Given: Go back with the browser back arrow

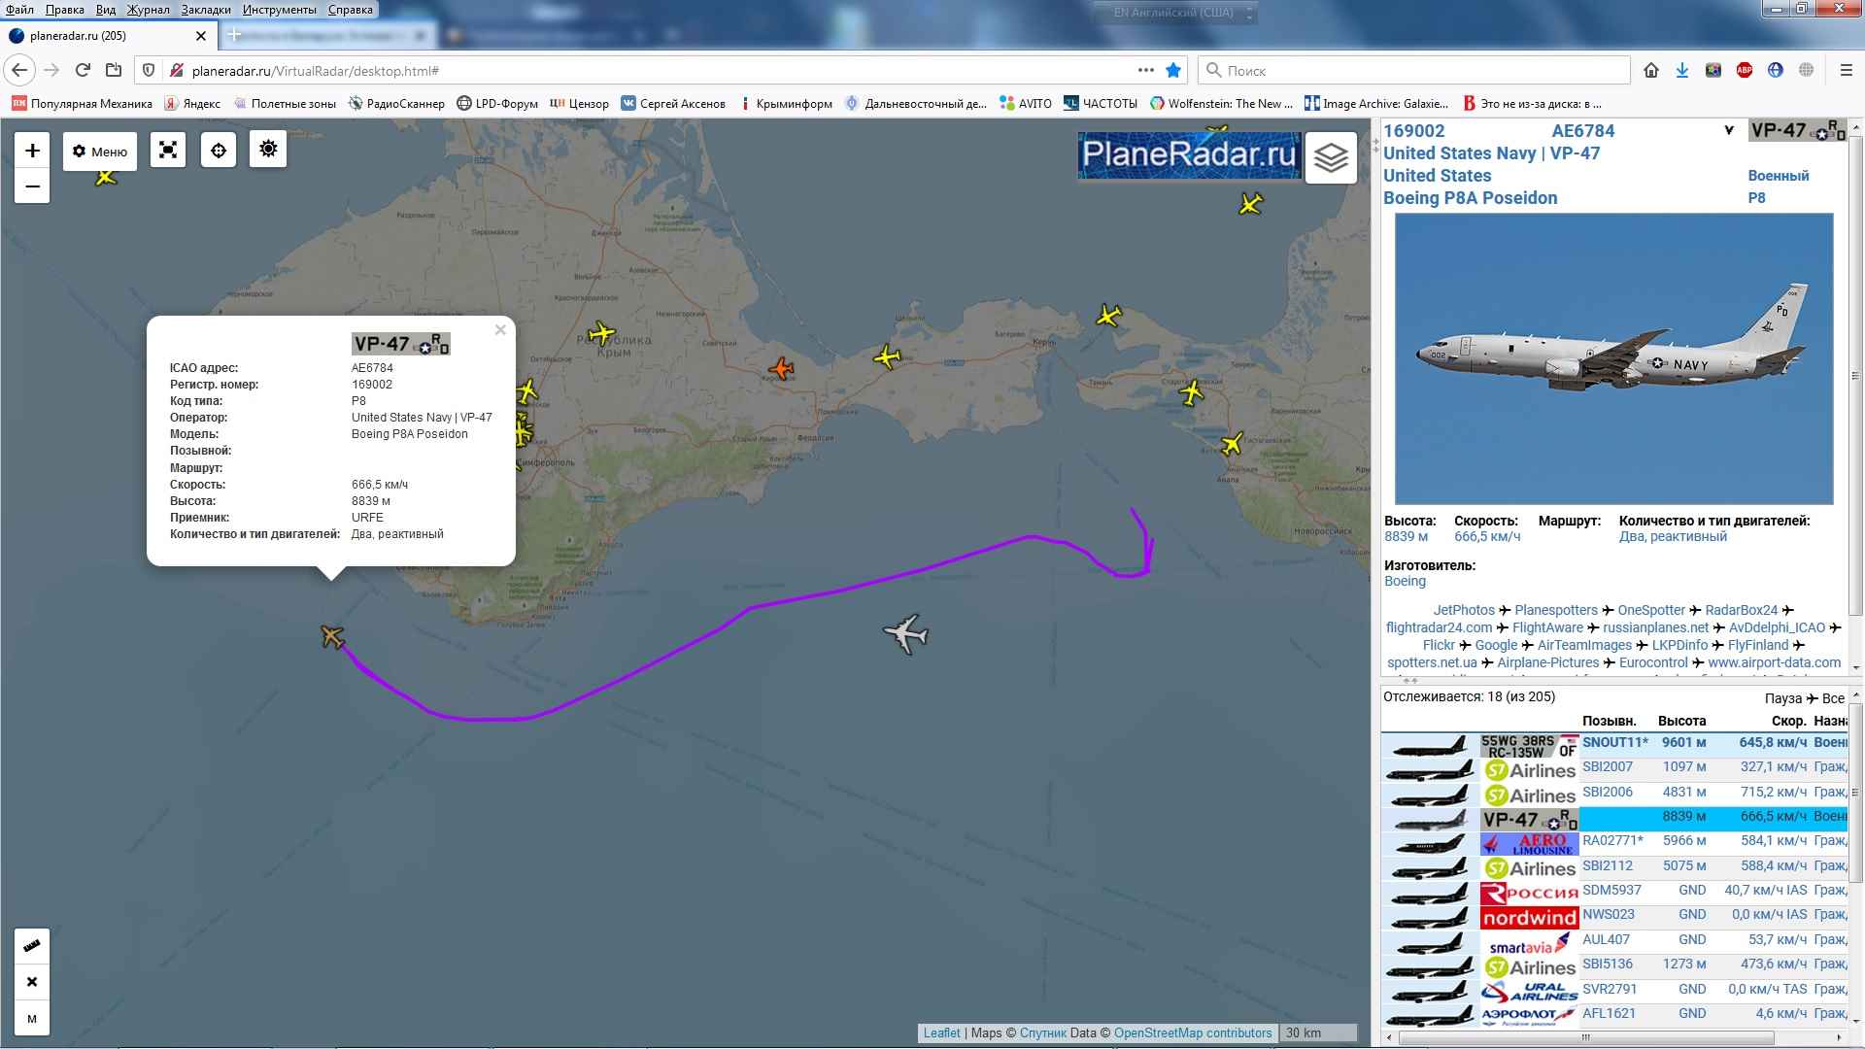Looking at the screenshot, I should coord(20,70).
